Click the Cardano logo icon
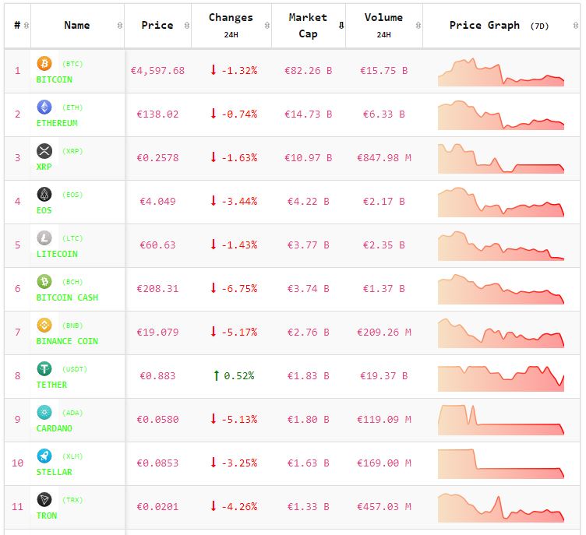The height and width of the screenshot is (535, 586). (x=44, y=413)
